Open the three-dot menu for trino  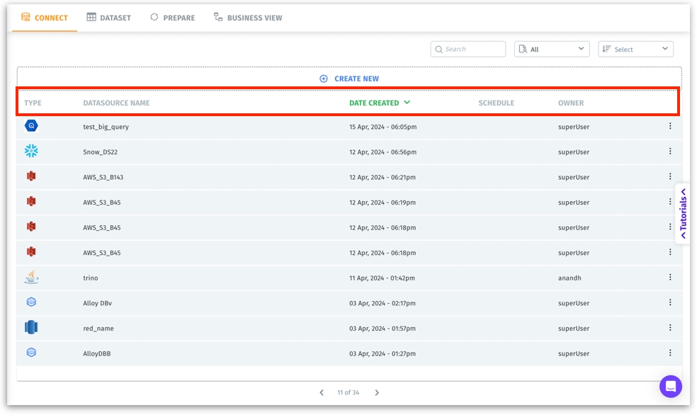670,278
